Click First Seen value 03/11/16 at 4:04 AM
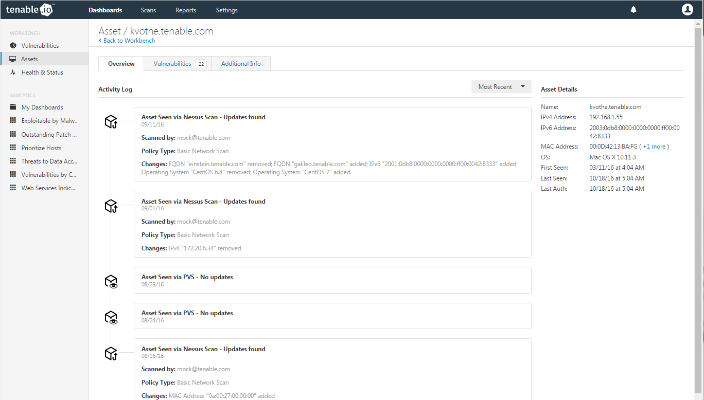This screenshot has height=400, width=704. click(617, 168)
